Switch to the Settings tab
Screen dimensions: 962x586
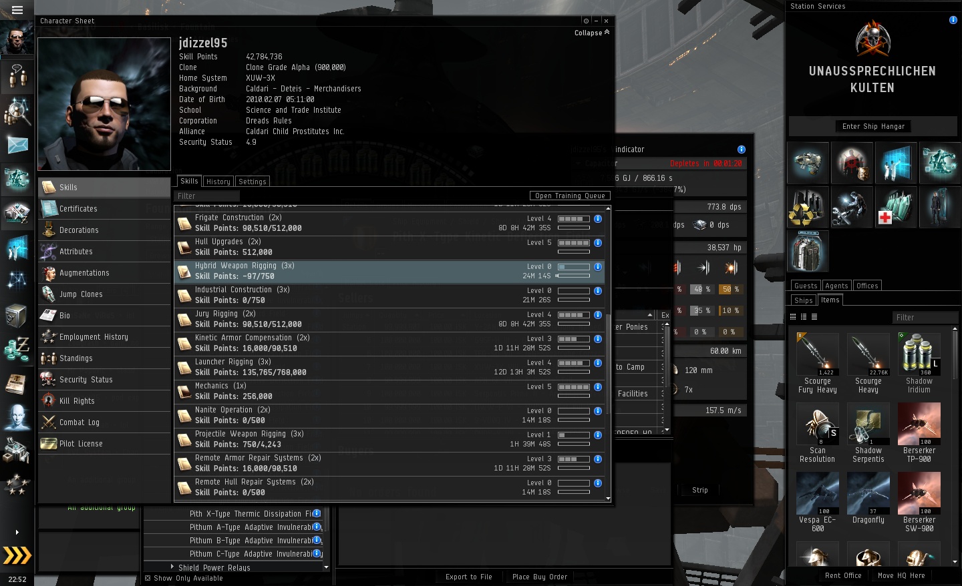(253, 182)
